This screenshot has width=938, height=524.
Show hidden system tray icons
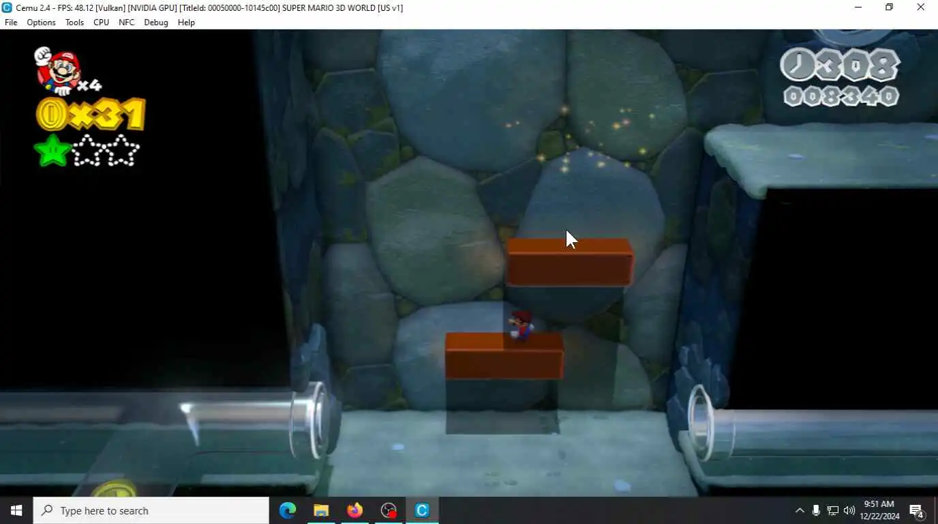click(x=800, y=510)
